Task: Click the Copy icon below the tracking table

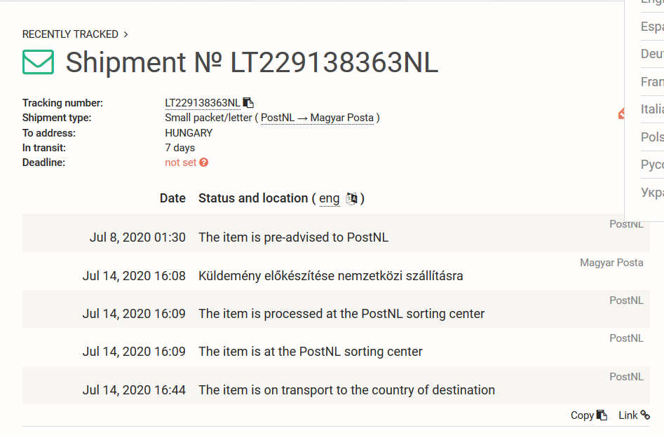Action: [602, 415]
